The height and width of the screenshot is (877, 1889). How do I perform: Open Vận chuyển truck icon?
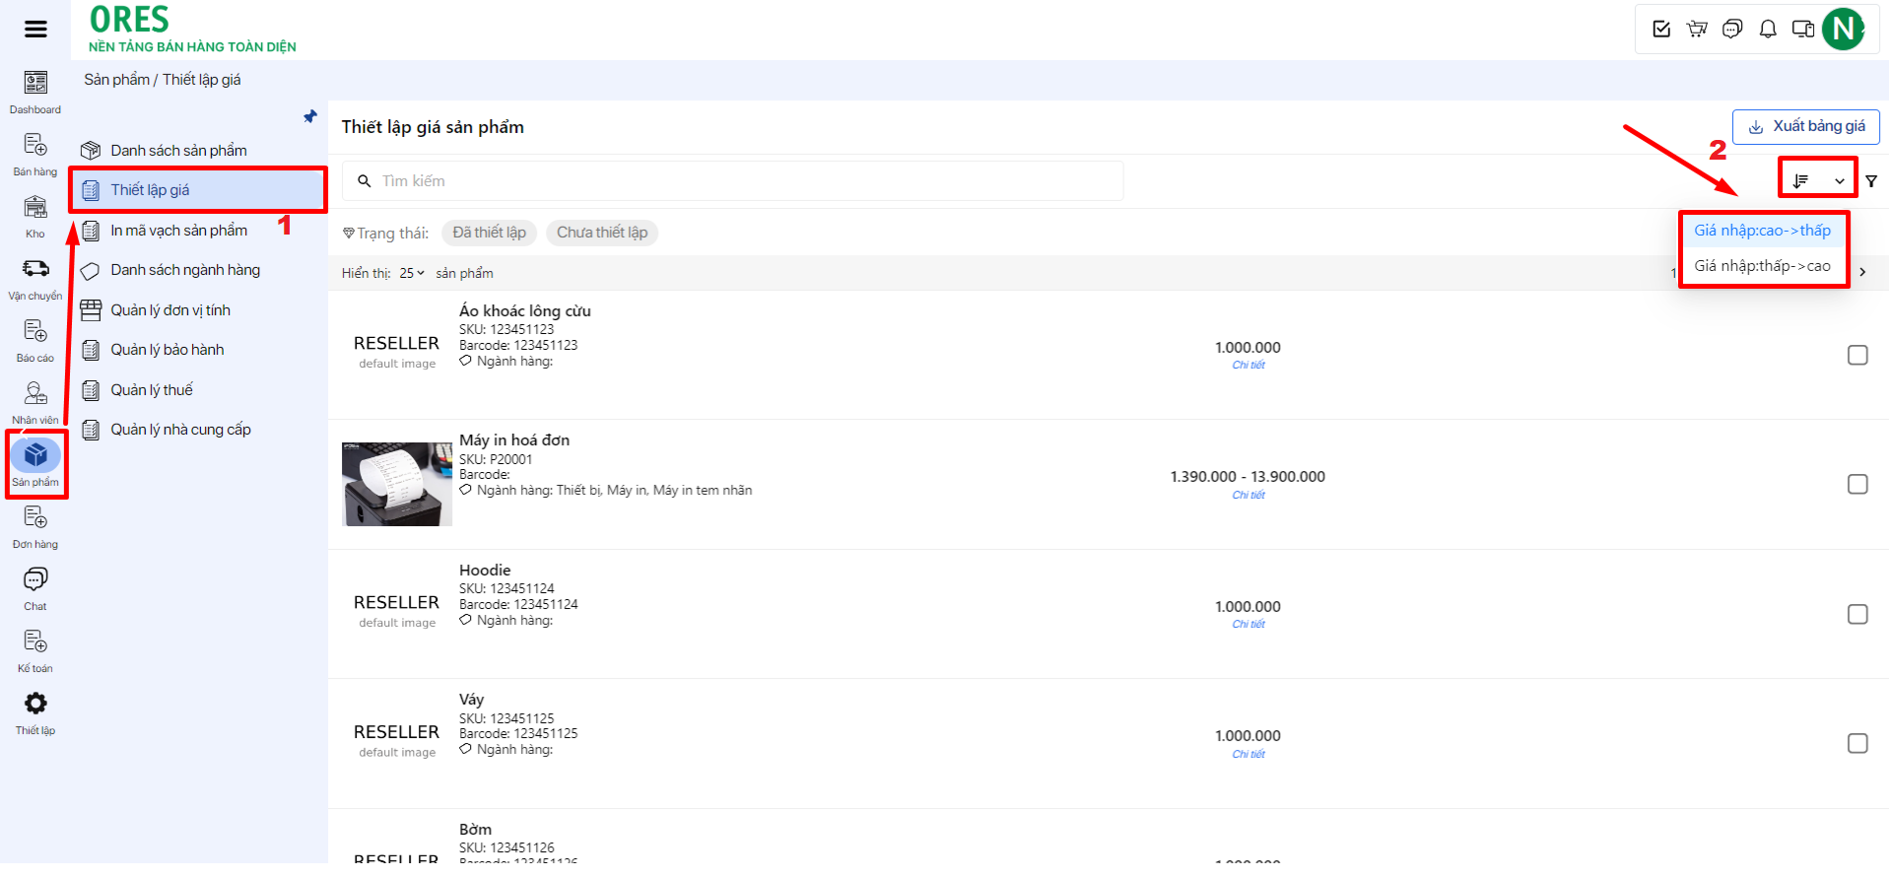pos(35,269)
